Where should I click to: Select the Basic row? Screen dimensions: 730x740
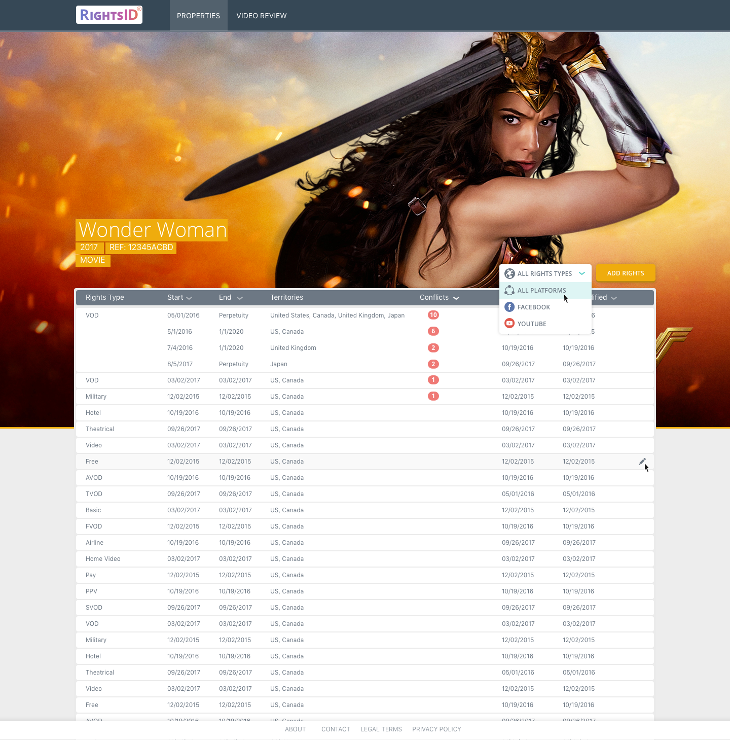[365, 510]
